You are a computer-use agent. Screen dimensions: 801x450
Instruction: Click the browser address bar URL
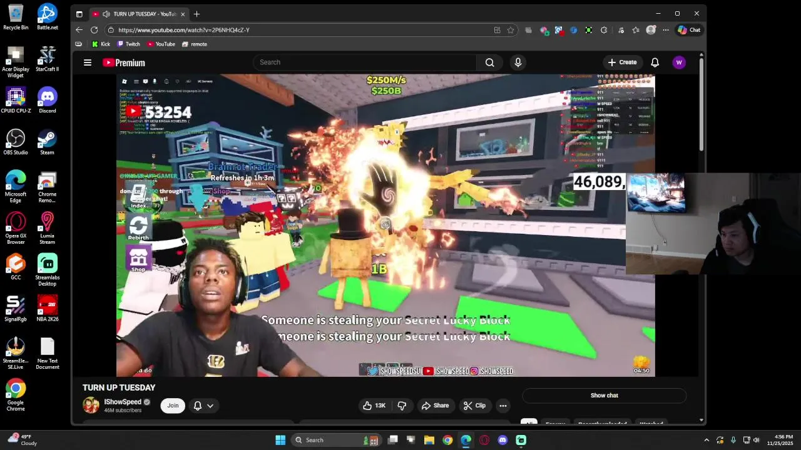tap(184, 30)
